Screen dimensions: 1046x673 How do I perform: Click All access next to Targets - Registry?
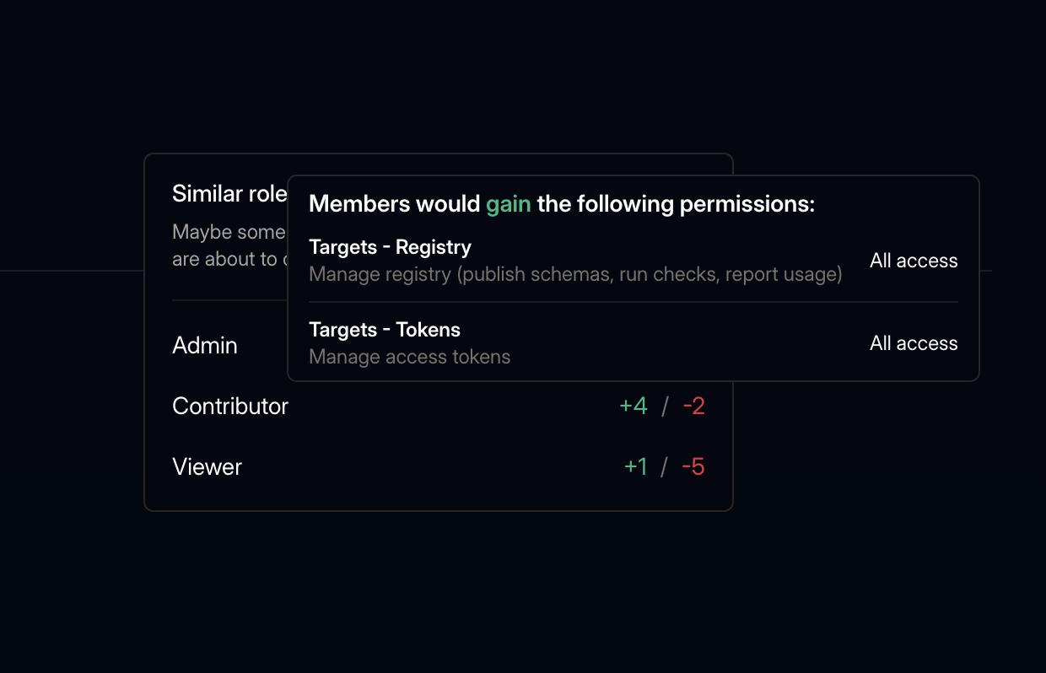(914, 261)
